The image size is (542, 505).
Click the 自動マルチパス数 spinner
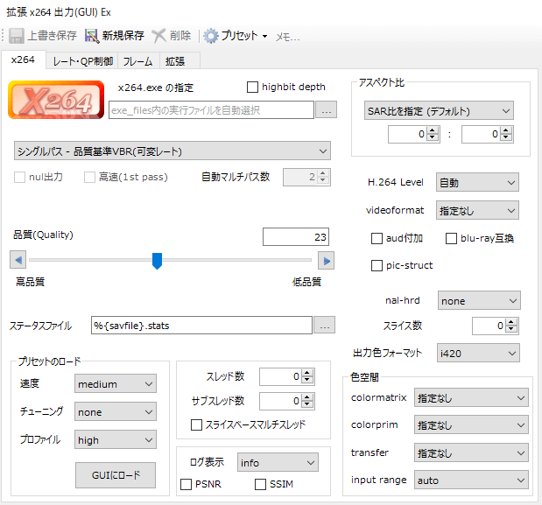[306, 177]
